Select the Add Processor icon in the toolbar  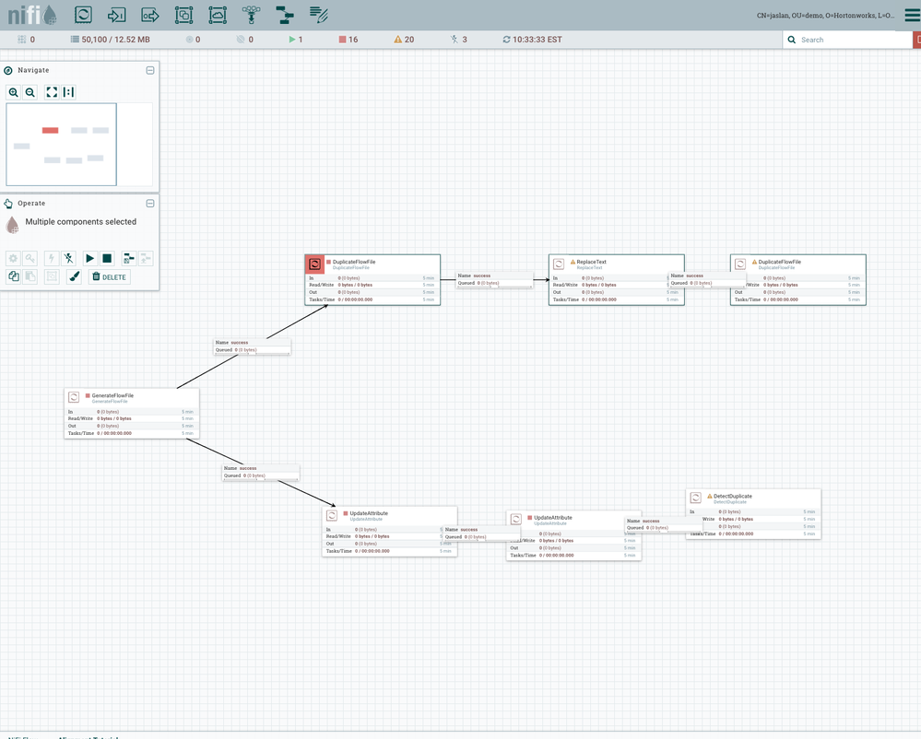[82, 15]
